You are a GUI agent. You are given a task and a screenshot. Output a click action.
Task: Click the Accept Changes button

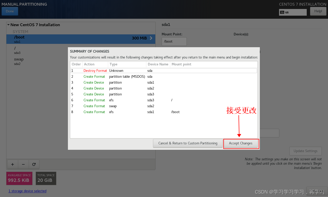[241, 143]
